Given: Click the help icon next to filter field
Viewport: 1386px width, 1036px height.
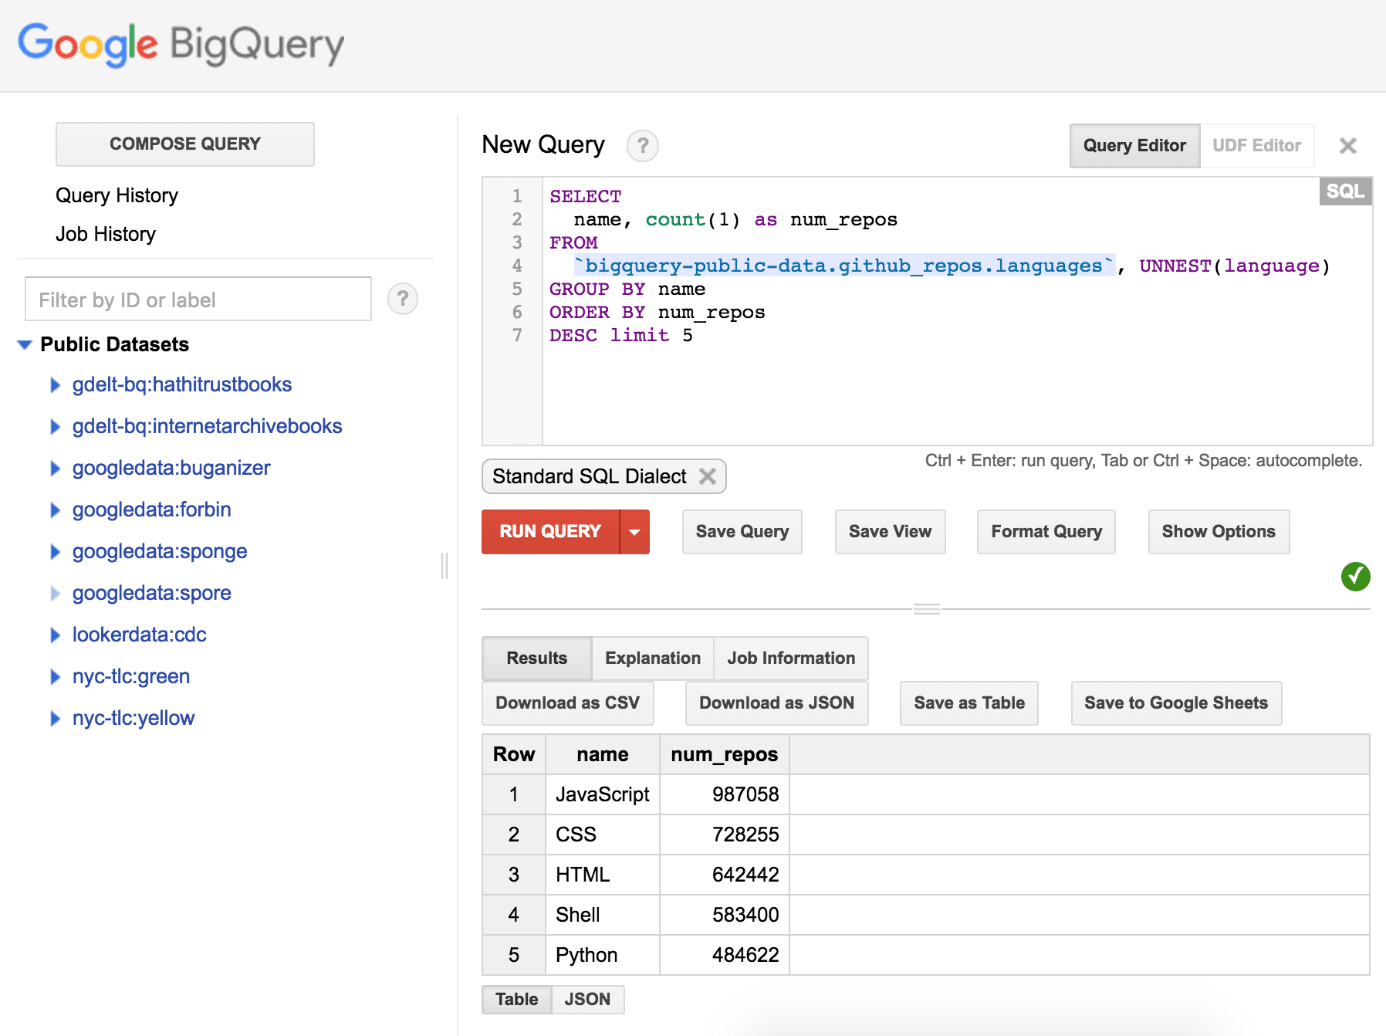Looking at the screenshot, I should click(403, 299).
